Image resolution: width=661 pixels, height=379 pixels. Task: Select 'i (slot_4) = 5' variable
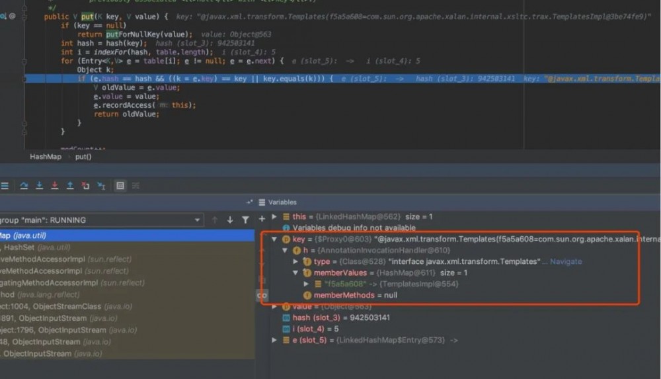click(315, 329)
